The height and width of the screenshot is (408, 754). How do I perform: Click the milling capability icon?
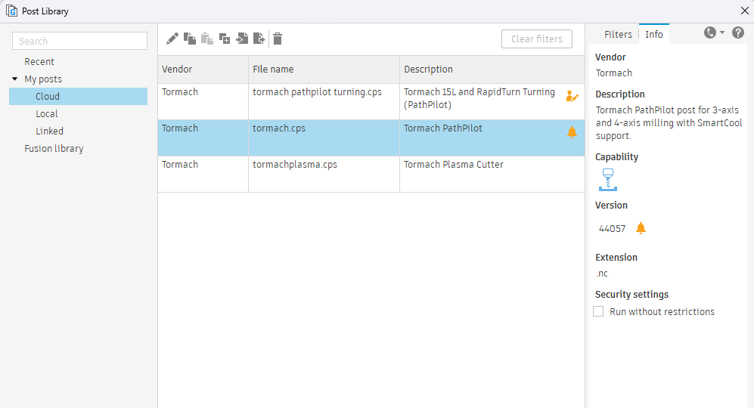[608, 180]
